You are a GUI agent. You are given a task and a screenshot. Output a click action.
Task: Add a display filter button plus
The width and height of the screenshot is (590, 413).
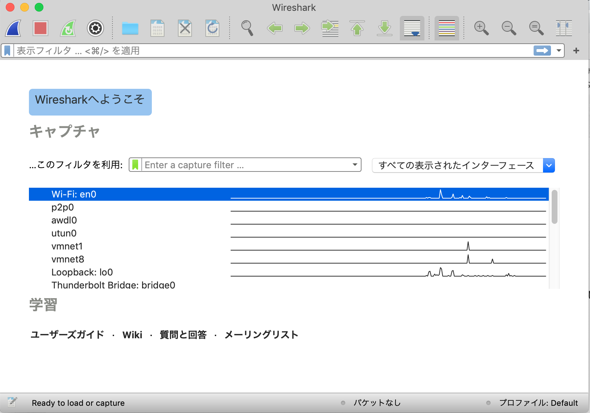[576, 51]
